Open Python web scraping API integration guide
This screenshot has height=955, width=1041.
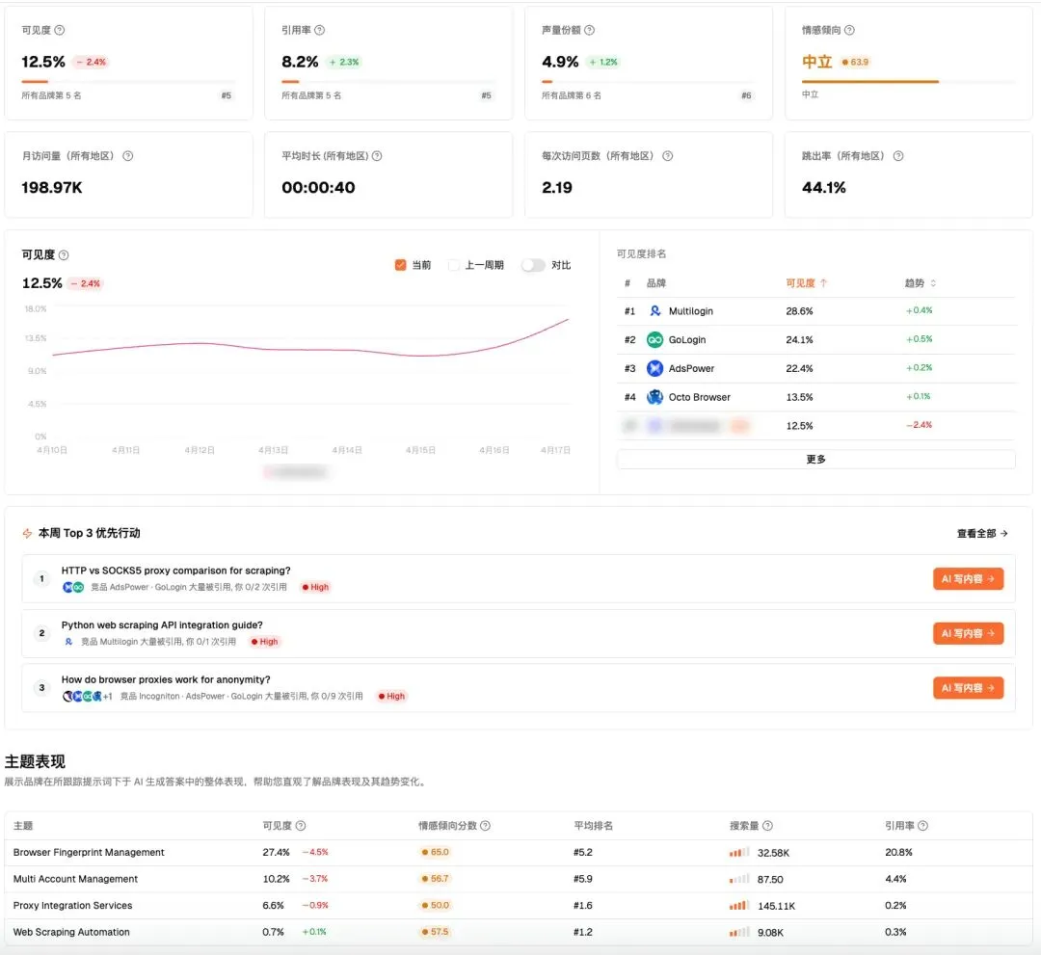pyautogui.click(x=162, y=624)
